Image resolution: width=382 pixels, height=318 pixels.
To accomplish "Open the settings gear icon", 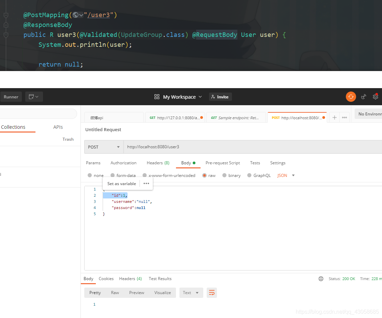I will (376, 97).
